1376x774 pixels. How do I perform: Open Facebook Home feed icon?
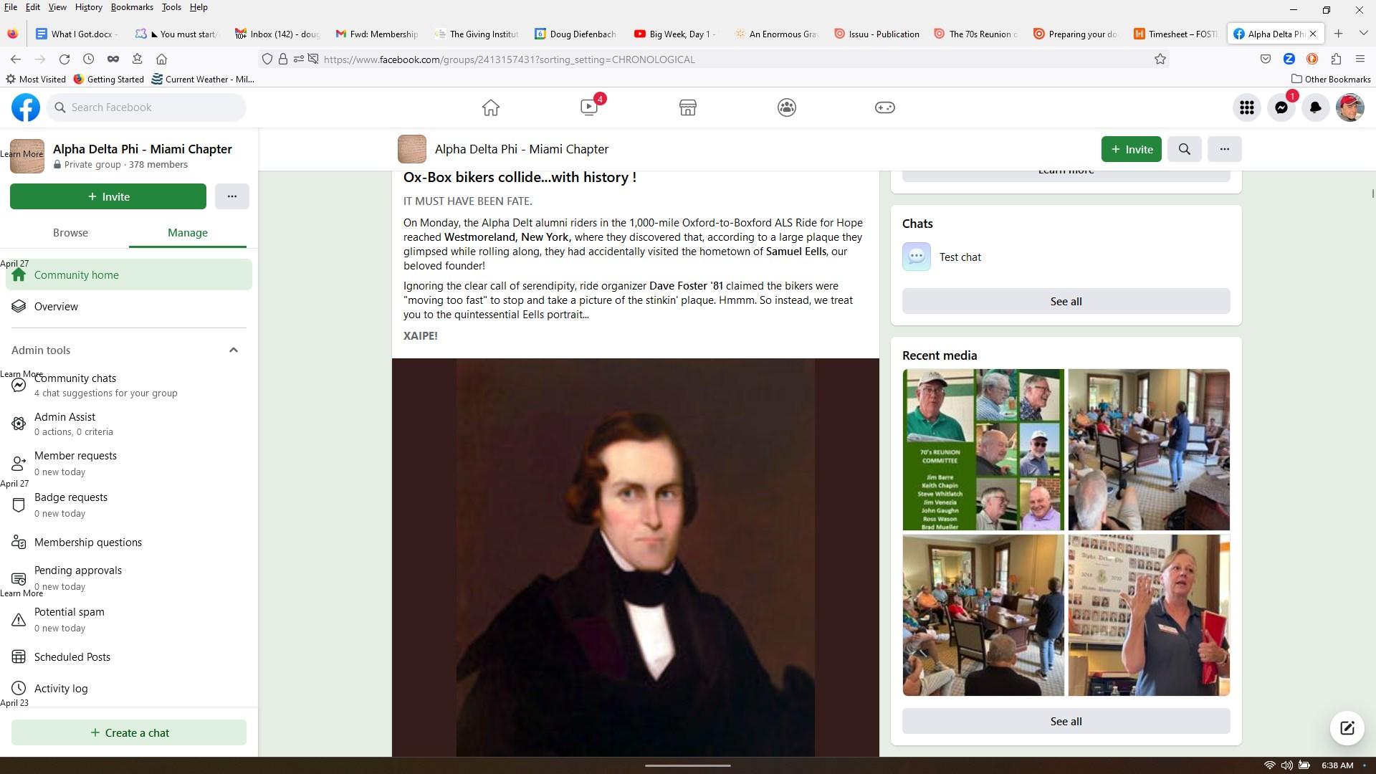pyautogui.click(x=490, y=107)
